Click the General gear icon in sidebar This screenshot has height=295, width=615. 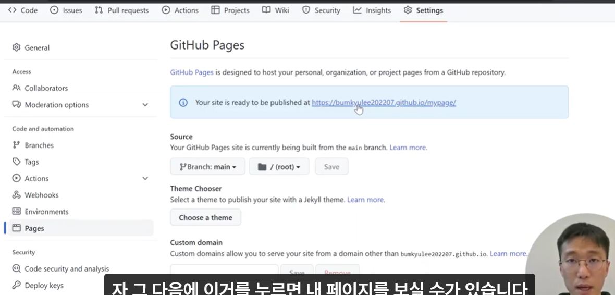click(16, 47)
